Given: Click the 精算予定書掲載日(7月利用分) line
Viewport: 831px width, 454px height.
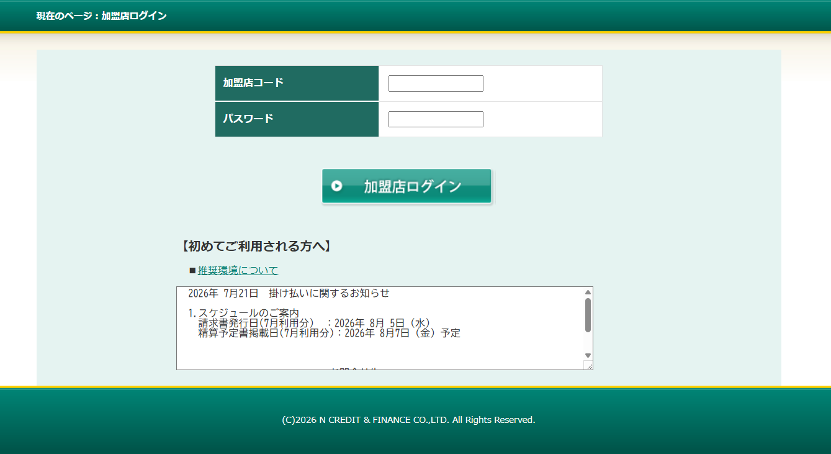Looking at the screenshot, I should coord(330,333).
